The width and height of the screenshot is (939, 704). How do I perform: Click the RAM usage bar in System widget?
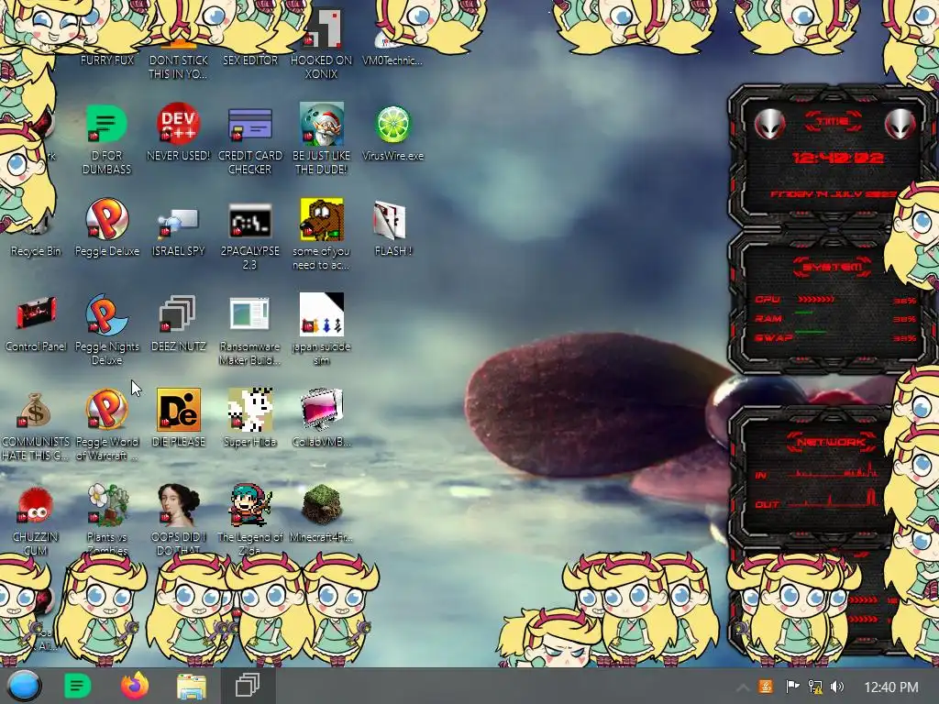[803, 313]
